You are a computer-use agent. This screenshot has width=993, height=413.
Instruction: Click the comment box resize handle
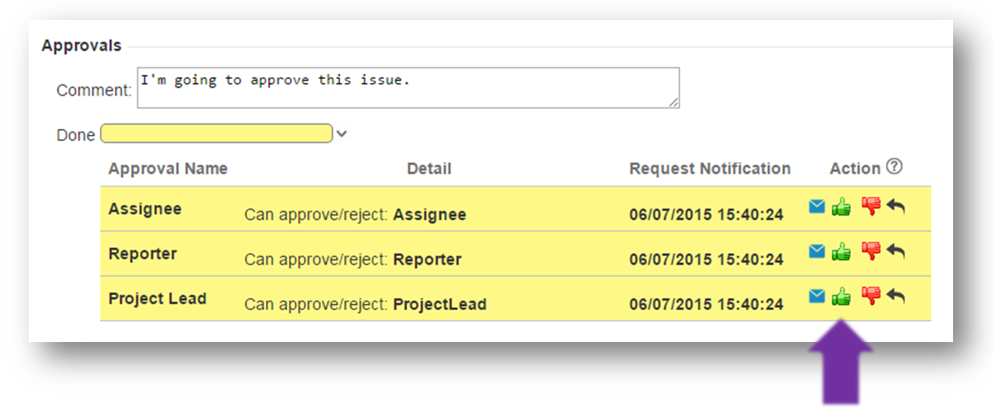675,102
